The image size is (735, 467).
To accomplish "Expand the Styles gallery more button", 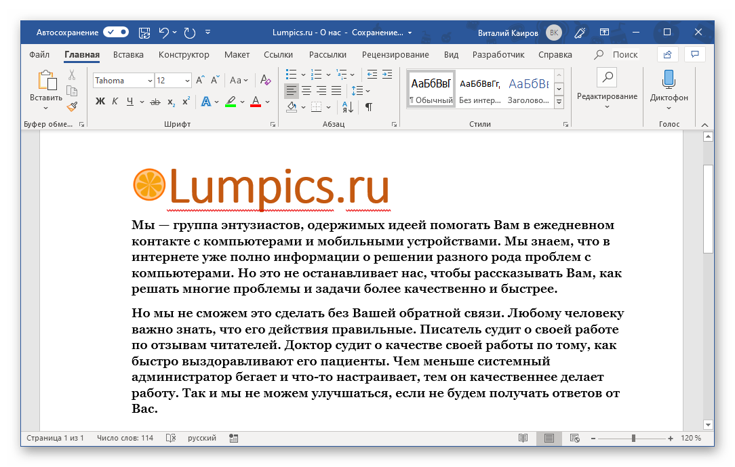I will tap(559, 102).
